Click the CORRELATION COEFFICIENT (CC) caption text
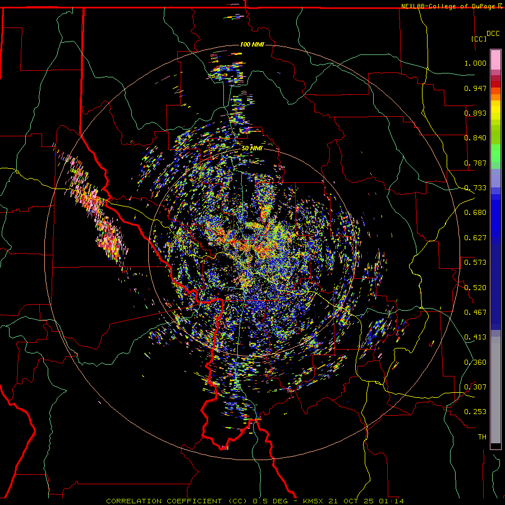Viewport: 505px width, 505px height. pos(177,501)
